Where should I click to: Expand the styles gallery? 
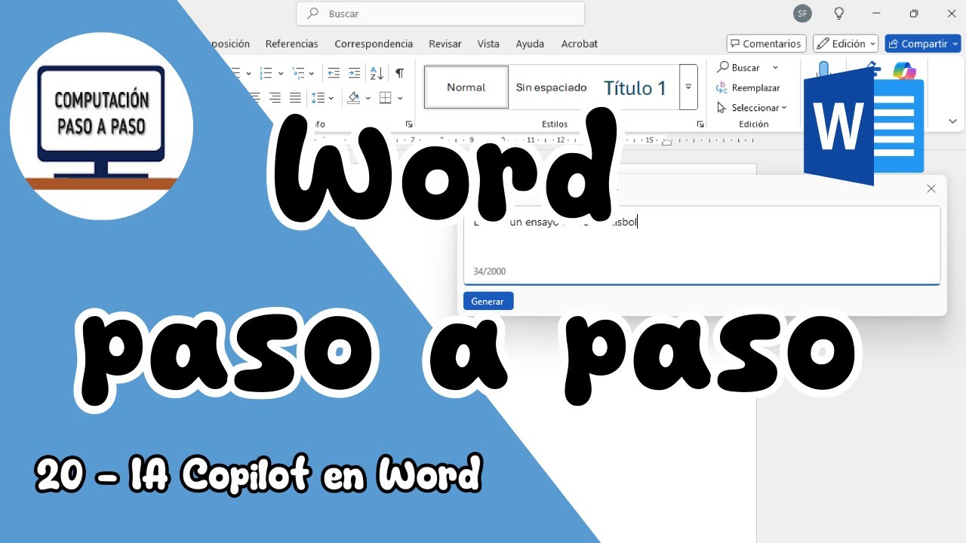688,87
